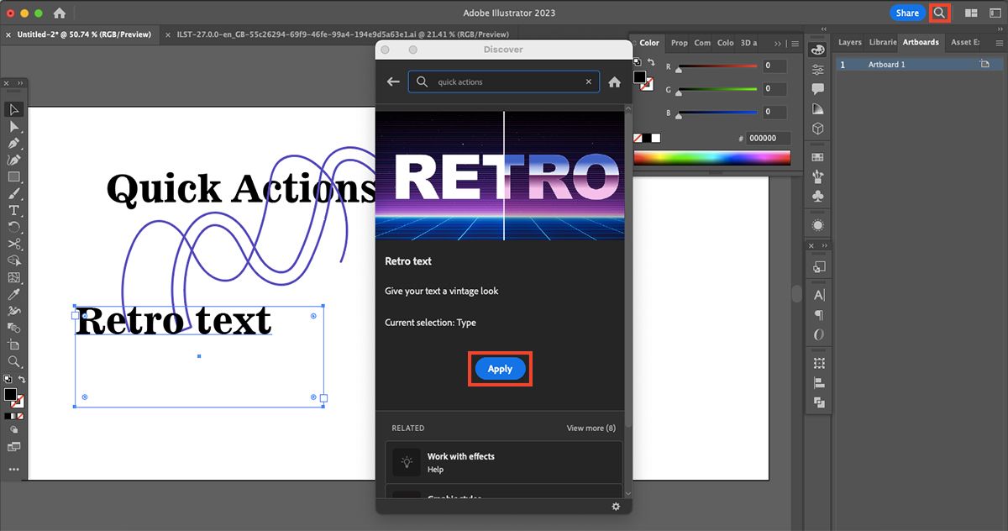Select the Eyedropper tool
The image size is (1008, 531).
pos(14,294)
